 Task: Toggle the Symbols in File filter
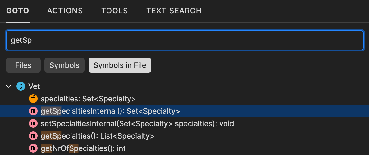120,65
